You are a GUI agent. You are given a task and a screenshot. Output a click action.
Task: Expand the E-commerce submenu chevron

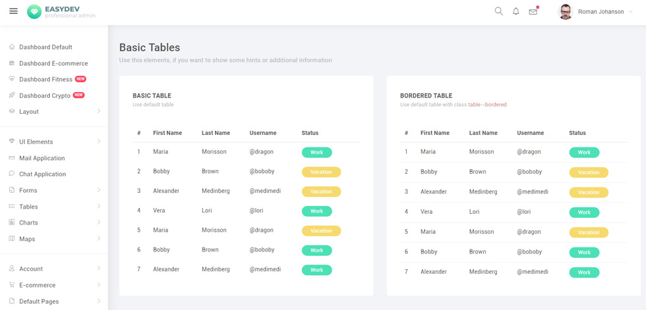click(x=99, y=284)
